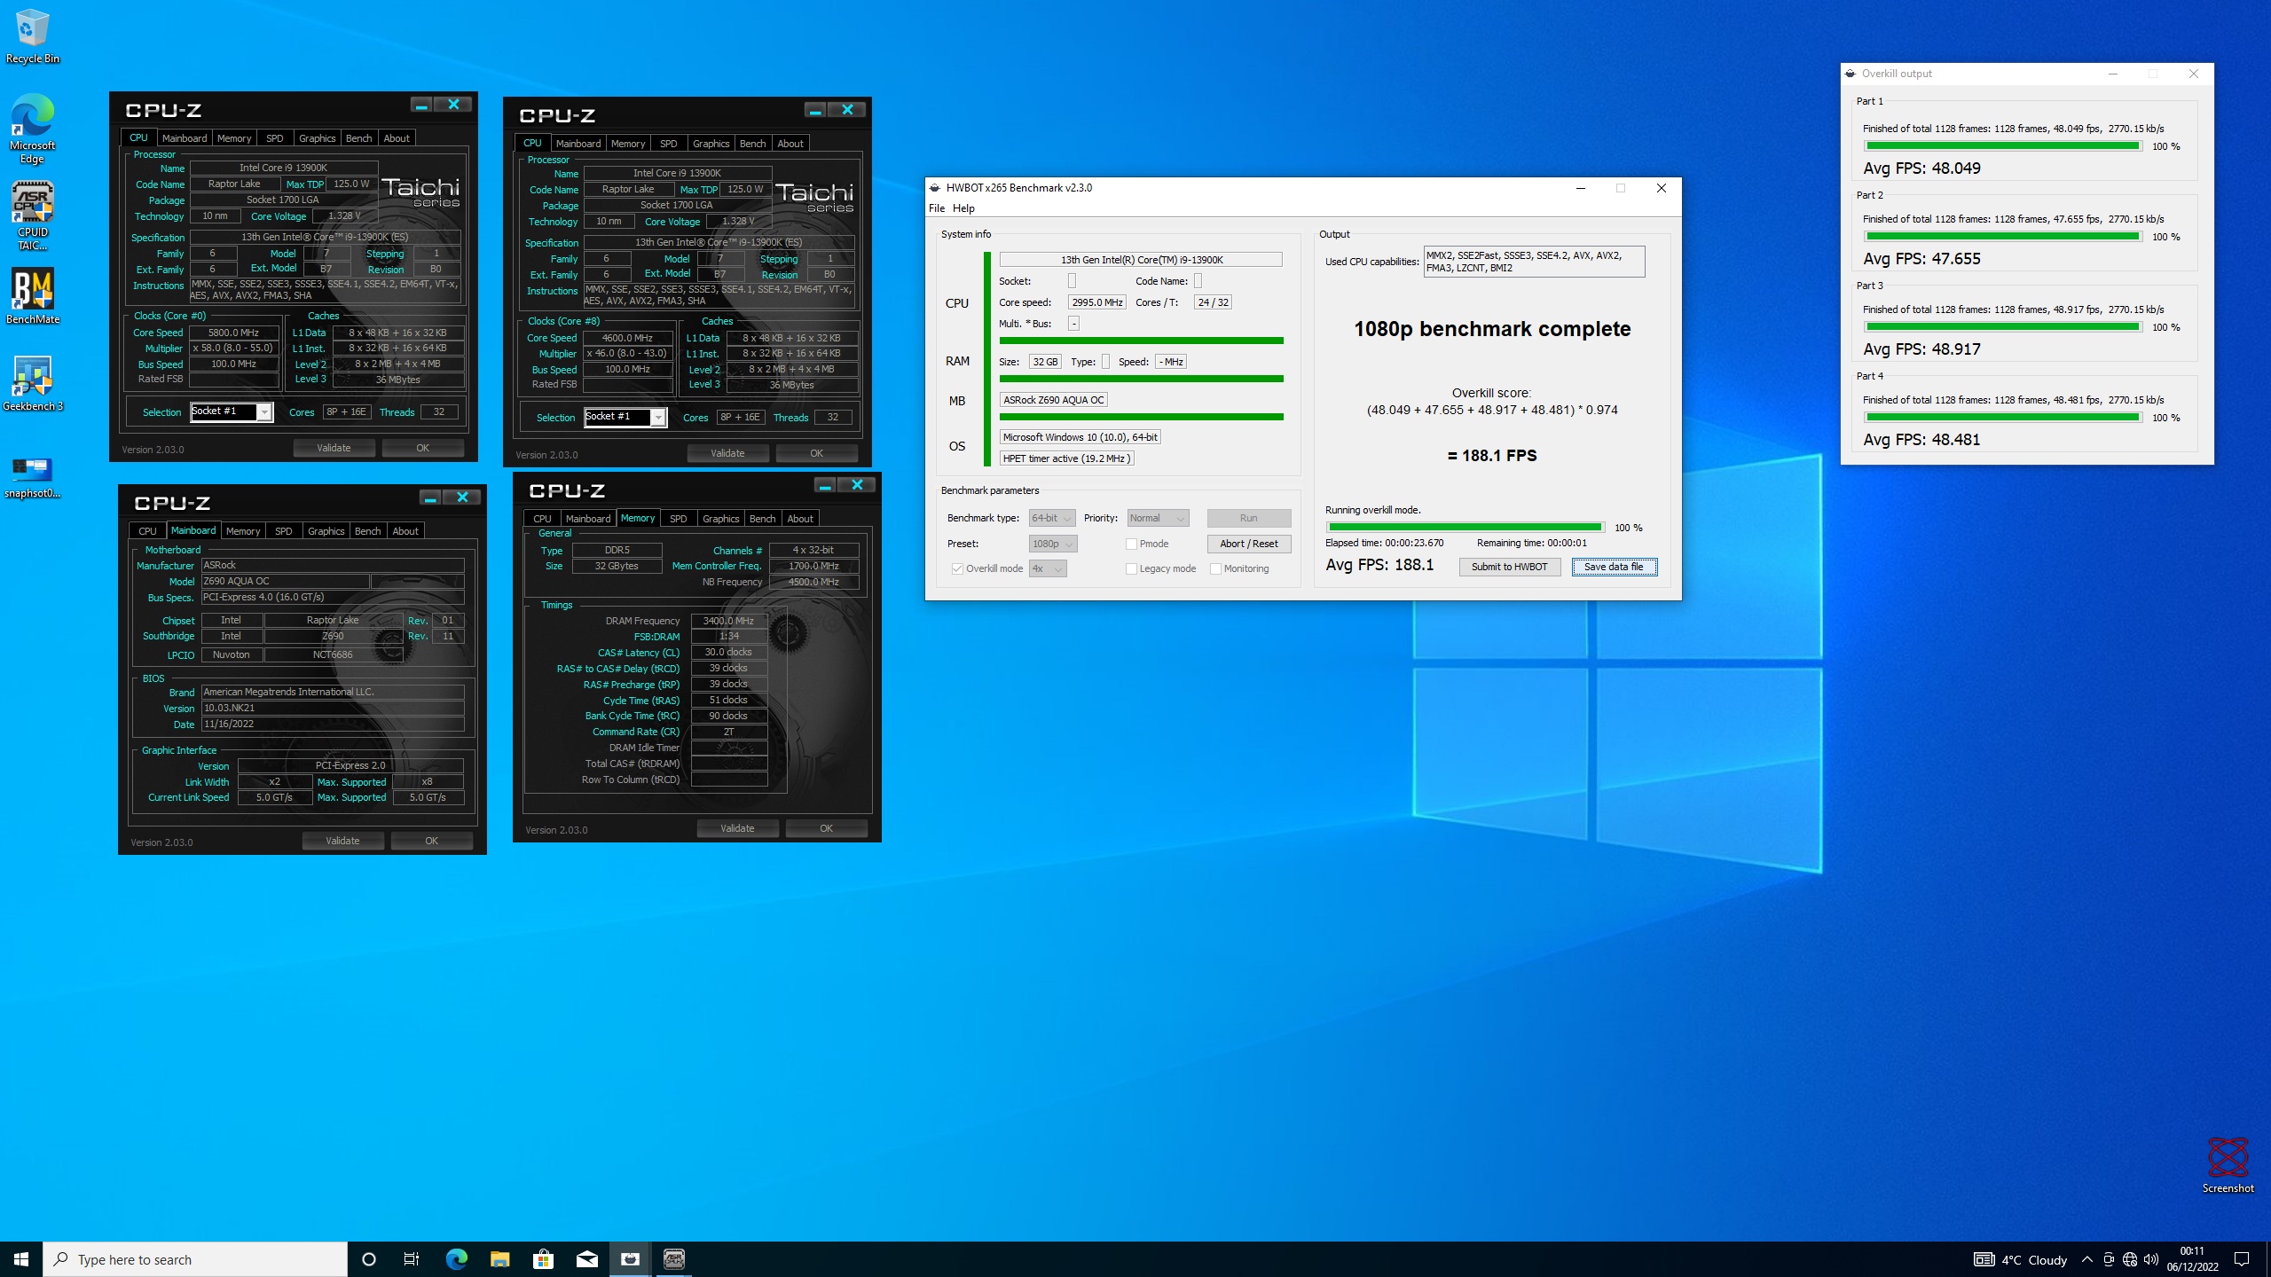Click Validate in CPU-Z Mainboard window
This screenshot has width=2271, height=1277.
point(342,841)
